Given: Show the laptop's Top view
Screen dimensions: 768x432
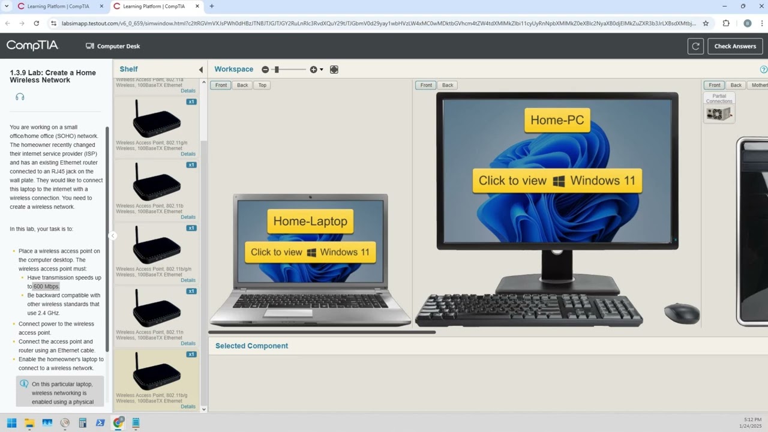Looking at the screenshot, I should click(x=262, y=85).
